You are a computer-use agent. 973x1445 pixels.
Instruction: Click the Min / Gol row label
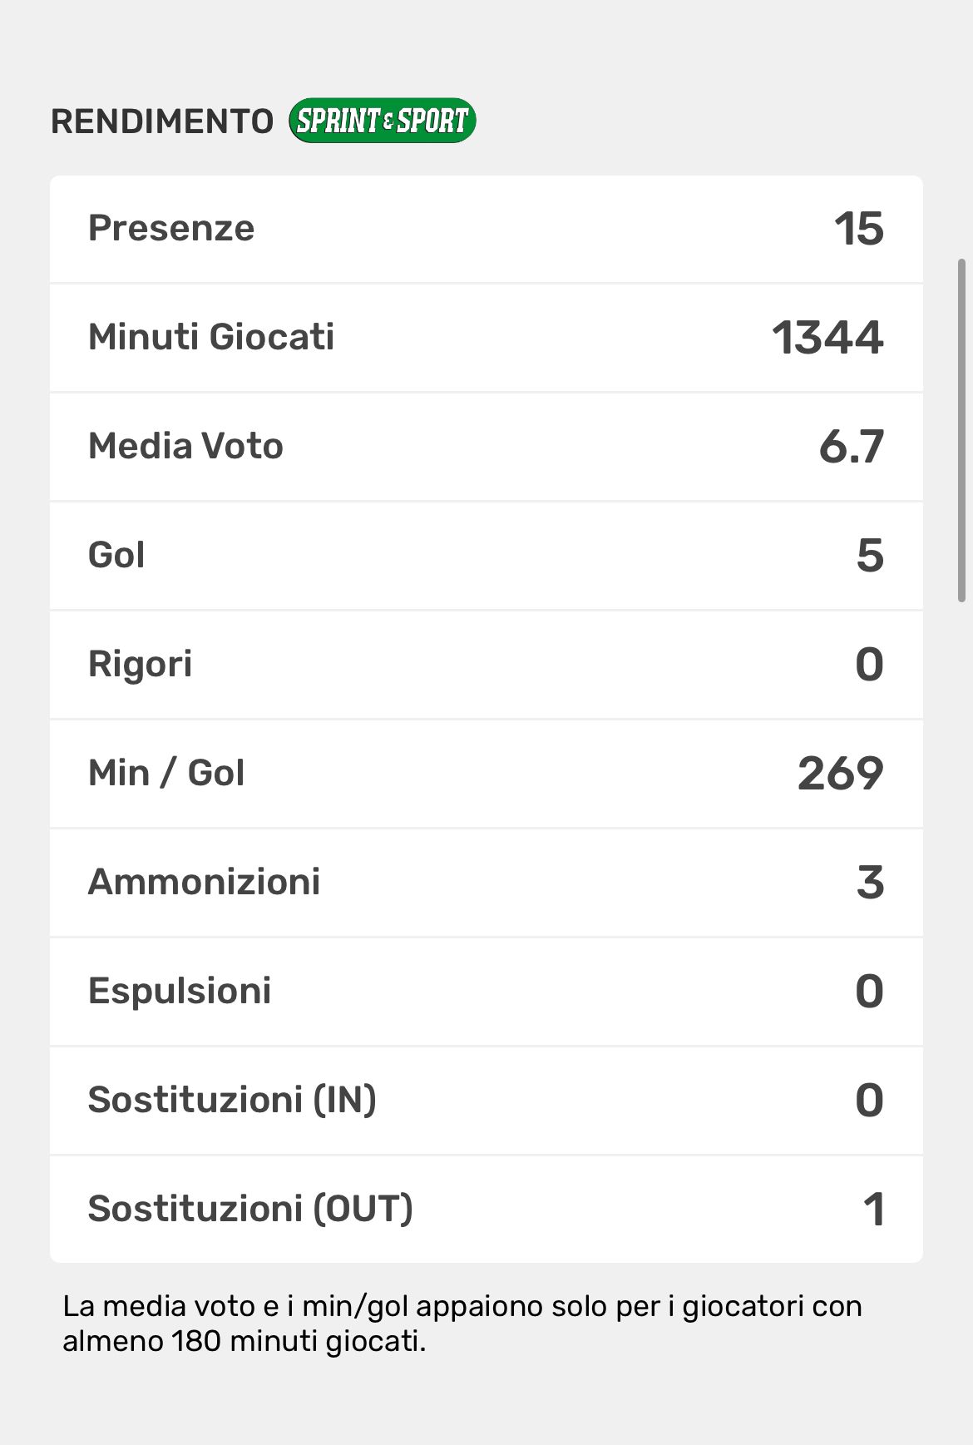[166, 773]
